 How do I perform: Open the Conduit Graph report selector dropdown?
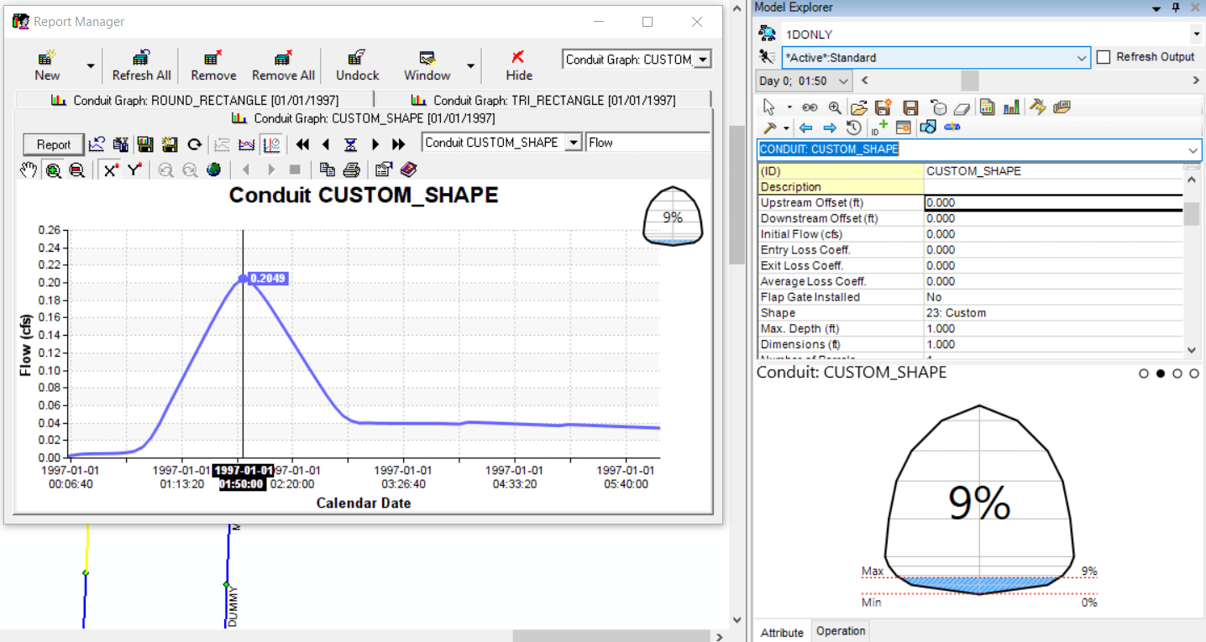click(704, 60)
